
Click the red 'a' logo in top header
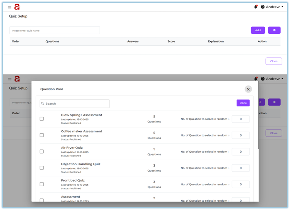17,7
